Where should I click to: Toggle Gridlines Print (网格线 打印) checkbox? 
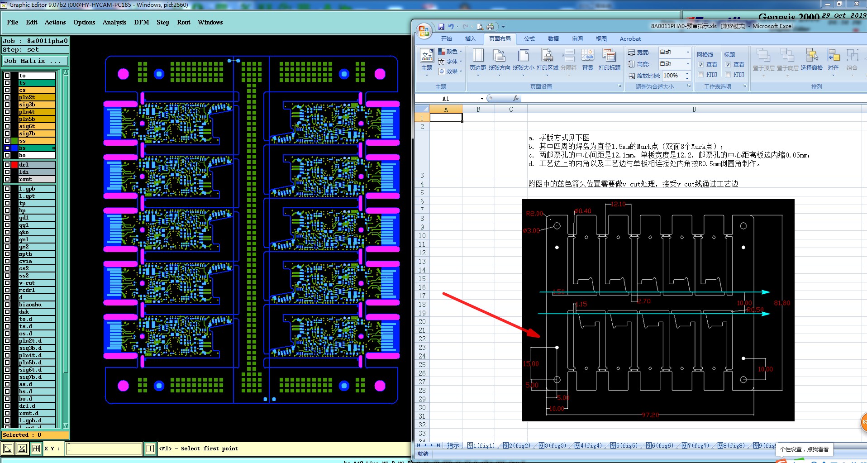pos(700,75)
